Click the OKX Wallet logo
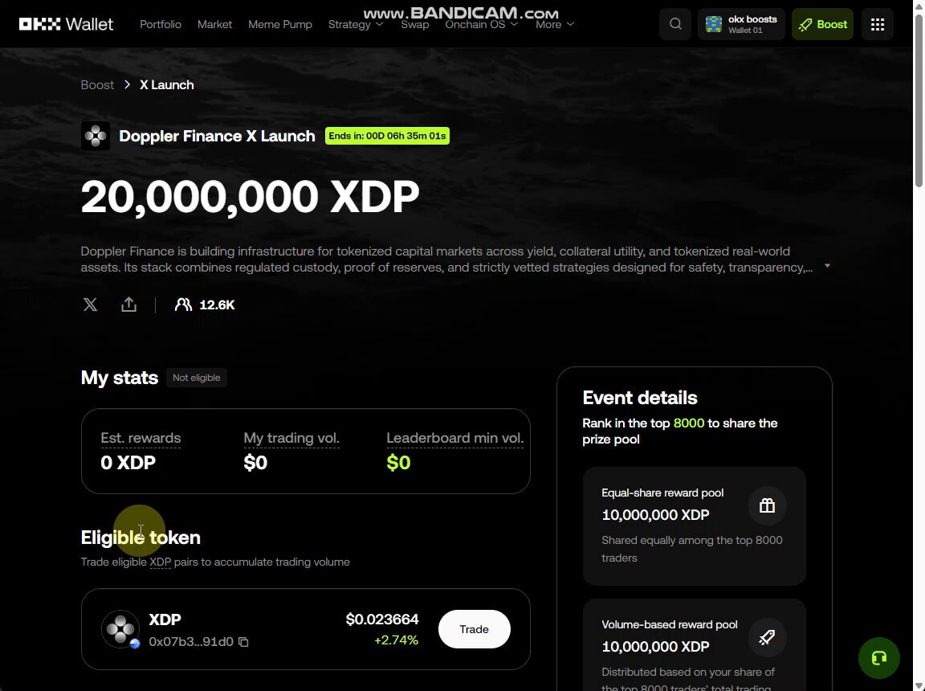 [66, 24]
